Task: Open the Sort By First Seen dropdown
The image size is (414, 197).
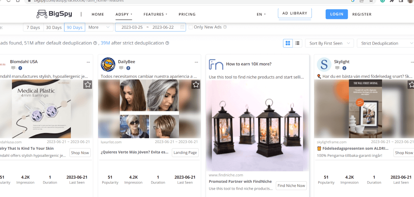Action: point(329,43)
